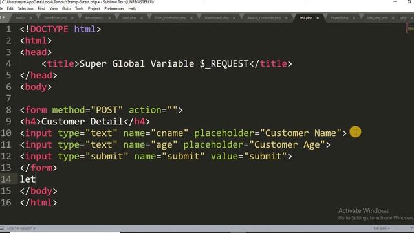Close the Employee.js tab
Image resolution: width=414 pixels, height=233 pixels.
point(109,18)
